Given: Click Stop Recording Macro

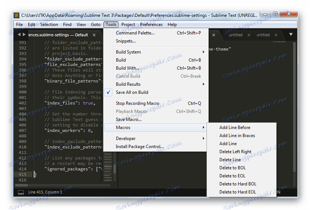Looking at the screenshot, I should tap(156, 103).
